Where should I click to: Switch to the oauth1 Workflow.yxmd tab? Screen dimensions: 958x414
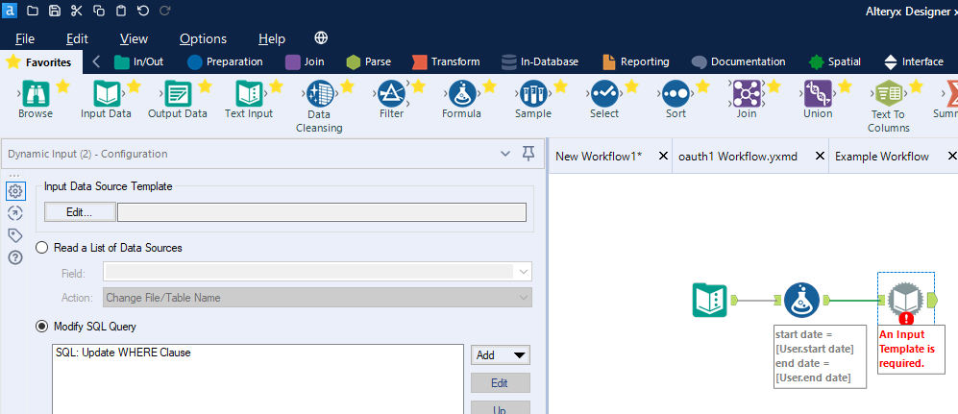[x=738, y=157]
